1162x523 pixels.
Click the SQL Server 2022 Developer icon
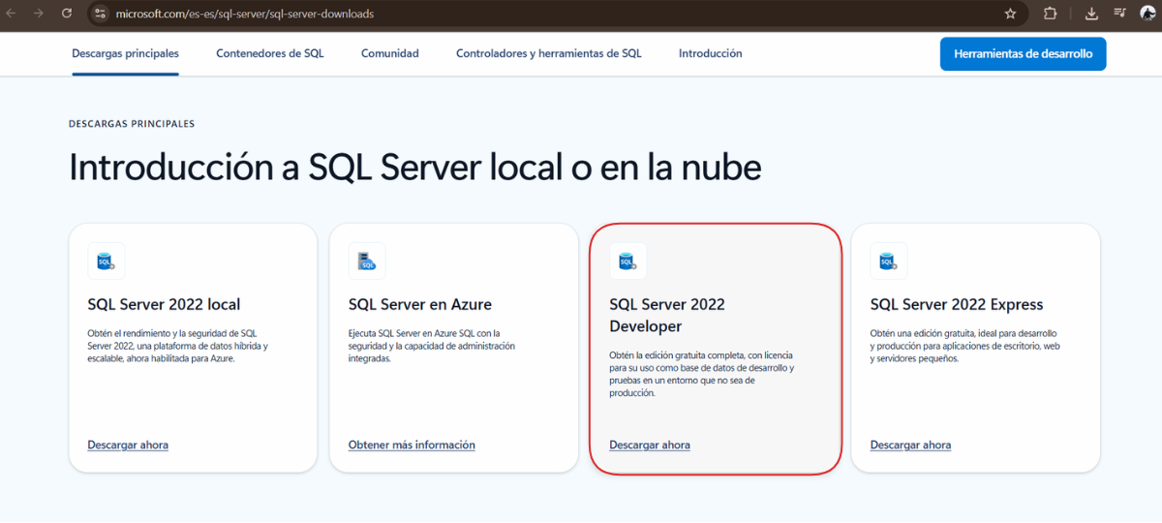coord(627,261)
